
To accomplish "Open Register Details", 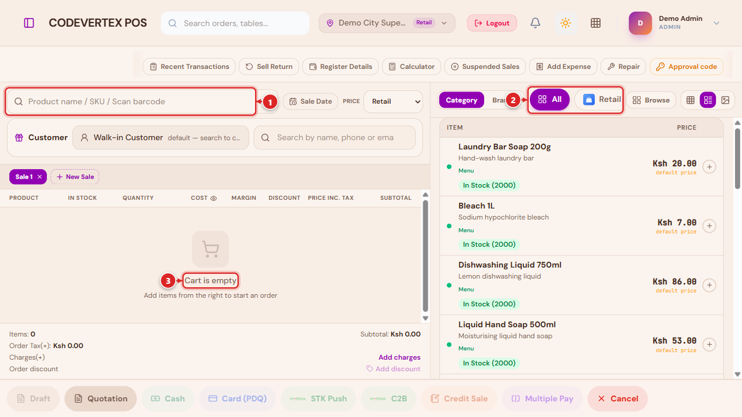I will click(x=340, y=67).
